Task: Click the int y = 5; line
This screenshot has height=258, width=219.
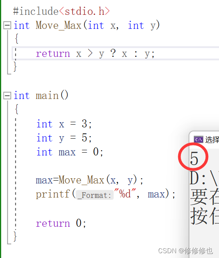Action: coord(64,138)
